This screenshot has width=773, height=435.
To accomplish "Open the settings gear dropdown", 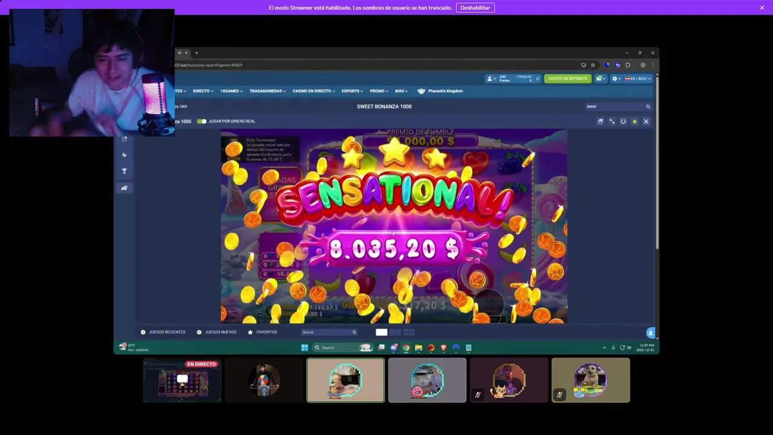I will (x=616, y=79).
